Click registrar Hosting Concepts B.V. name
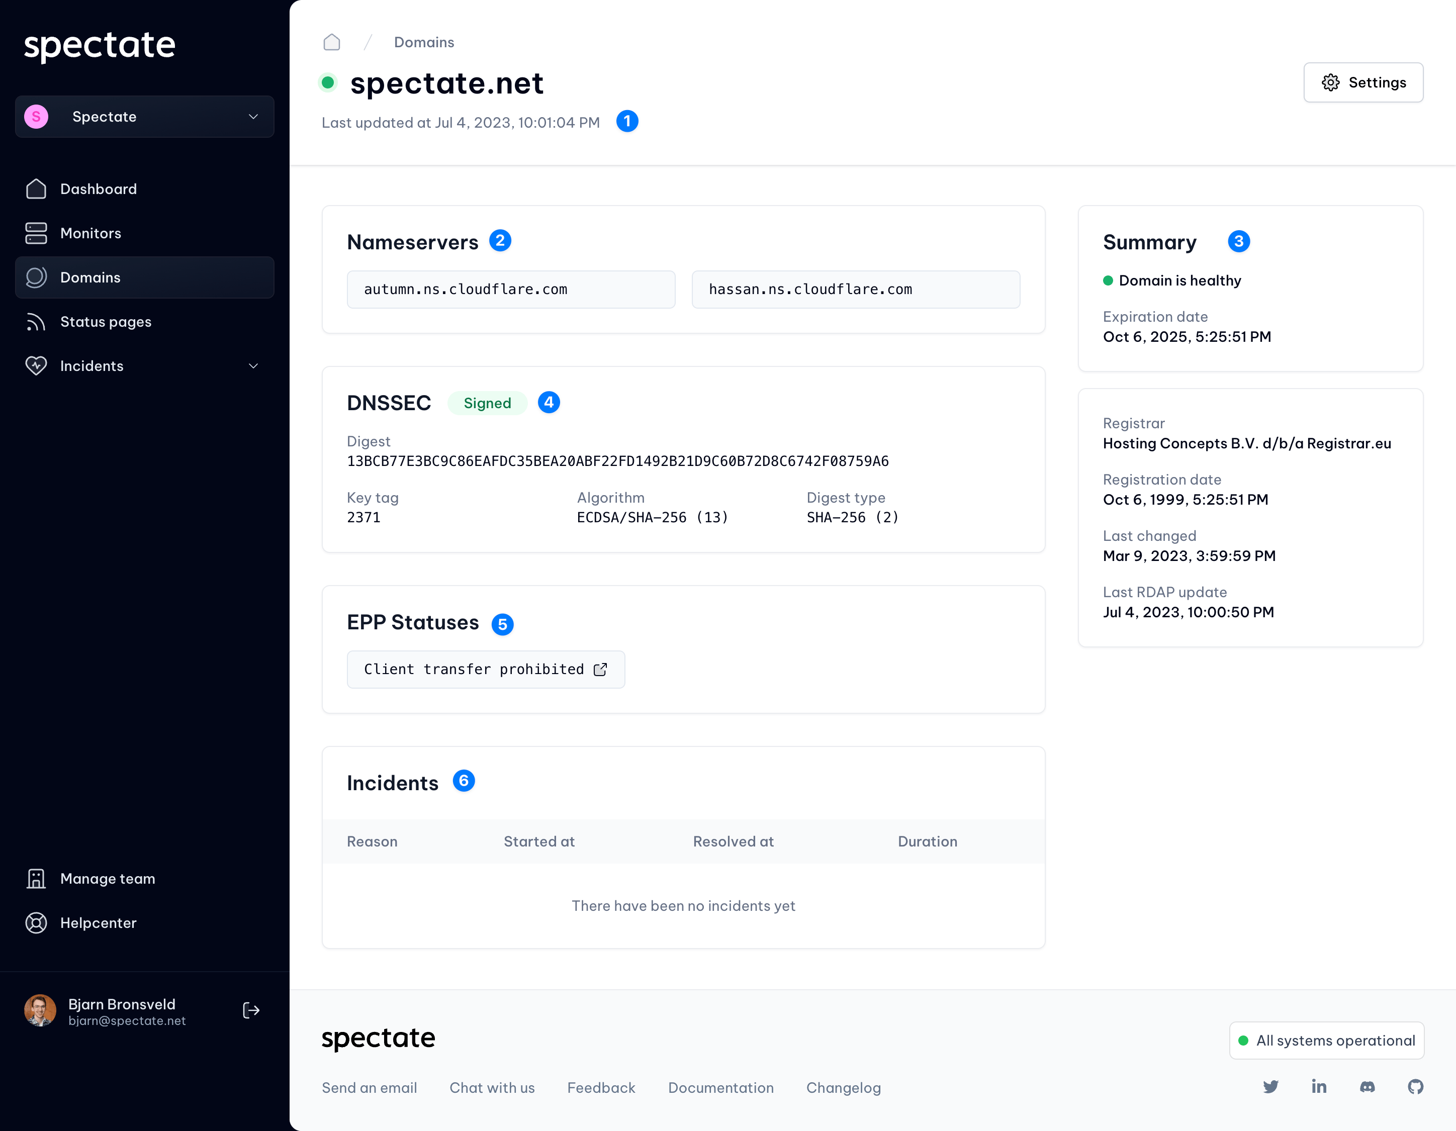This screenshot has height=1131, width=1456. point(1247,443)
